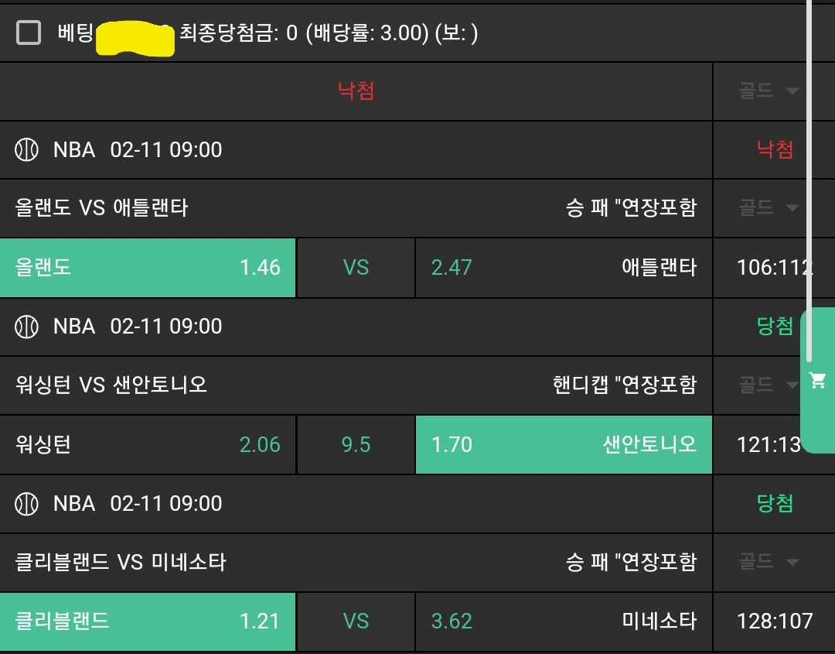
Task: Click basketball icon beside Cleveland match header
Action: (27, 504)
